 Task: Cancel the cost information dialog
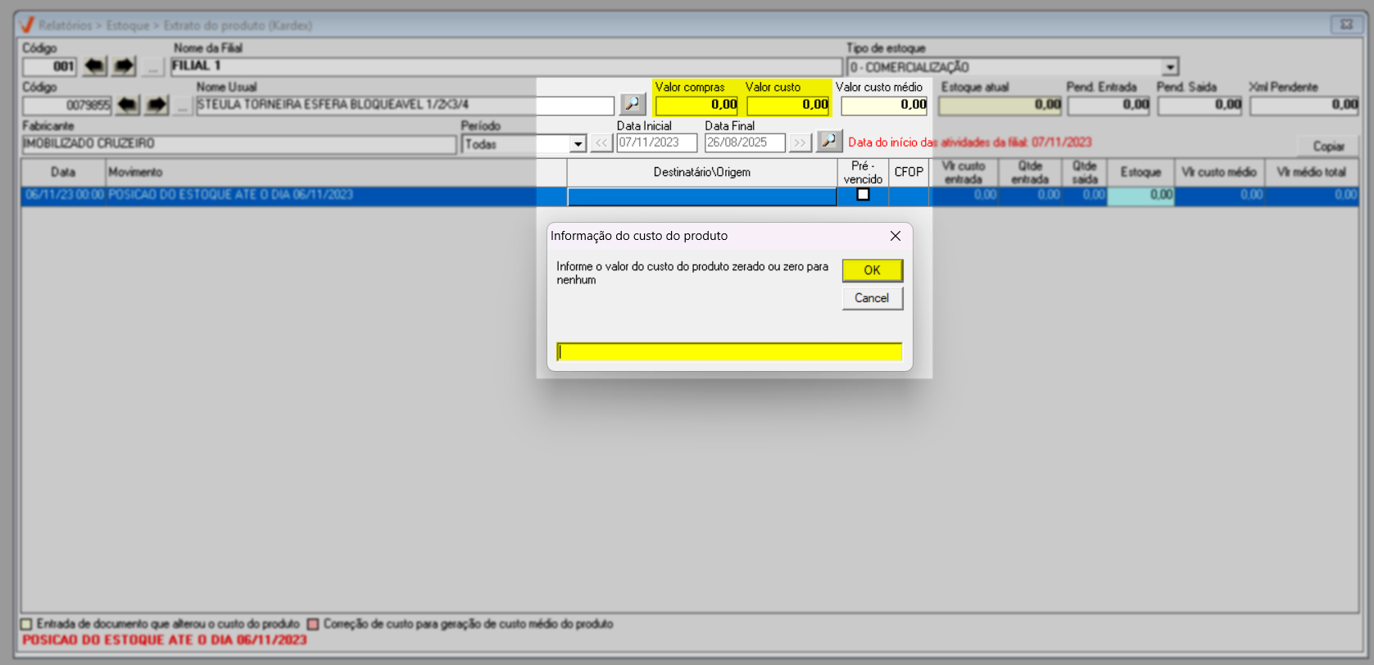click(873, 298)
